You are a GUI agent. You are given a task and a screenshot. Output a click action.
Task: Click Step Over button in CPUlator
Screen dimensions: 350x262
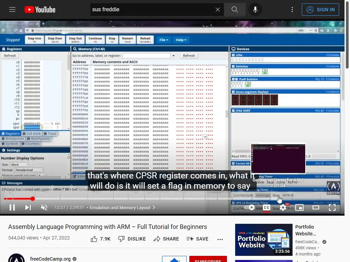click(x=55, y=40)
